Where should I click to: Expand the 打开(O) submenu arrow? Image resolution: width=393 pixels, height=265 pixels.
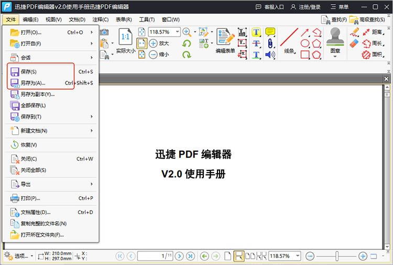(x=92, y=33)
